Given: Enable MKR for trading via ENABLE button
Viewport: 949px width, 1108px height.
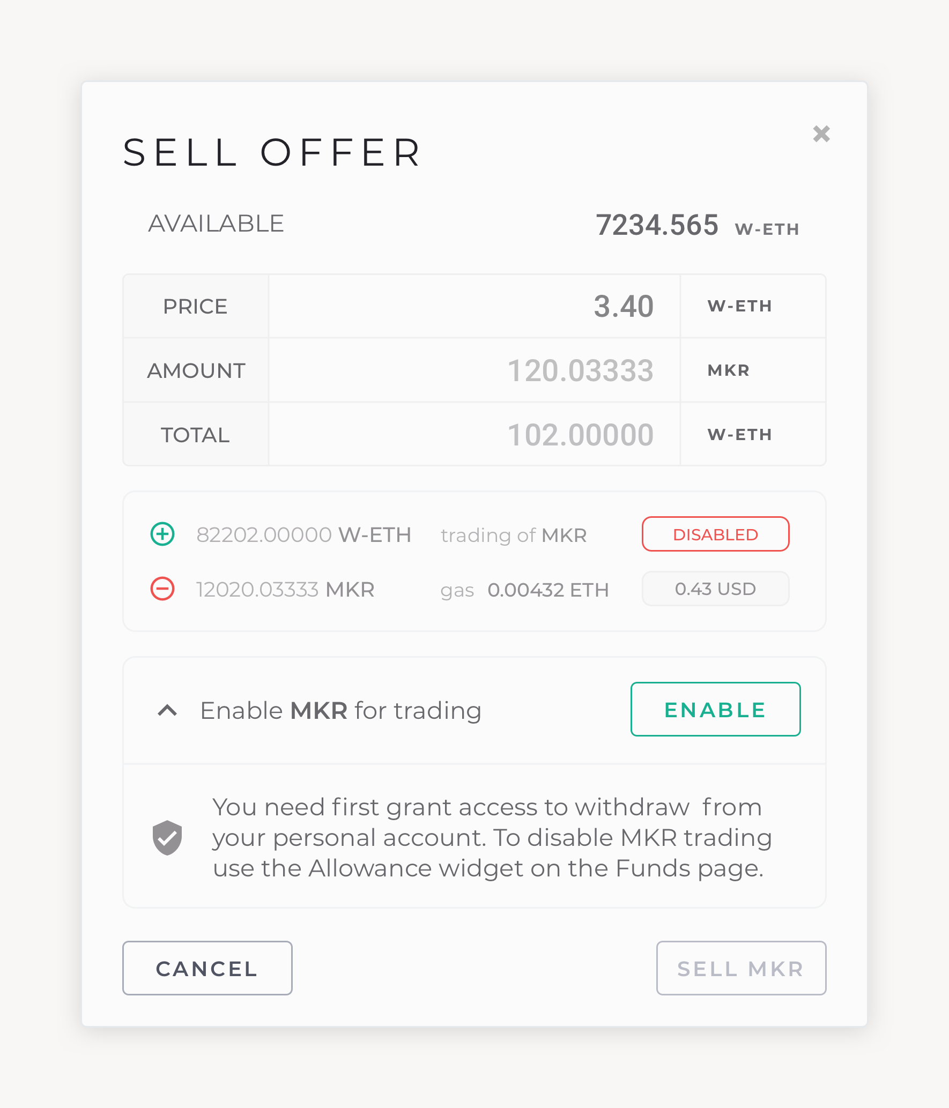Looking at the screenshot, I should tap(715, 709).
